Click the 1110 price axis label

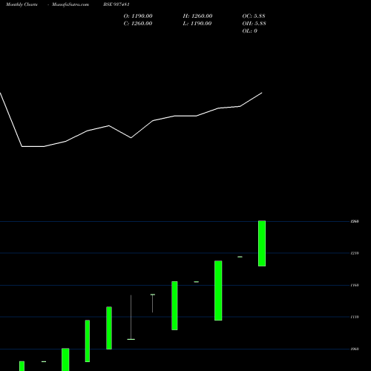point(355,317)
